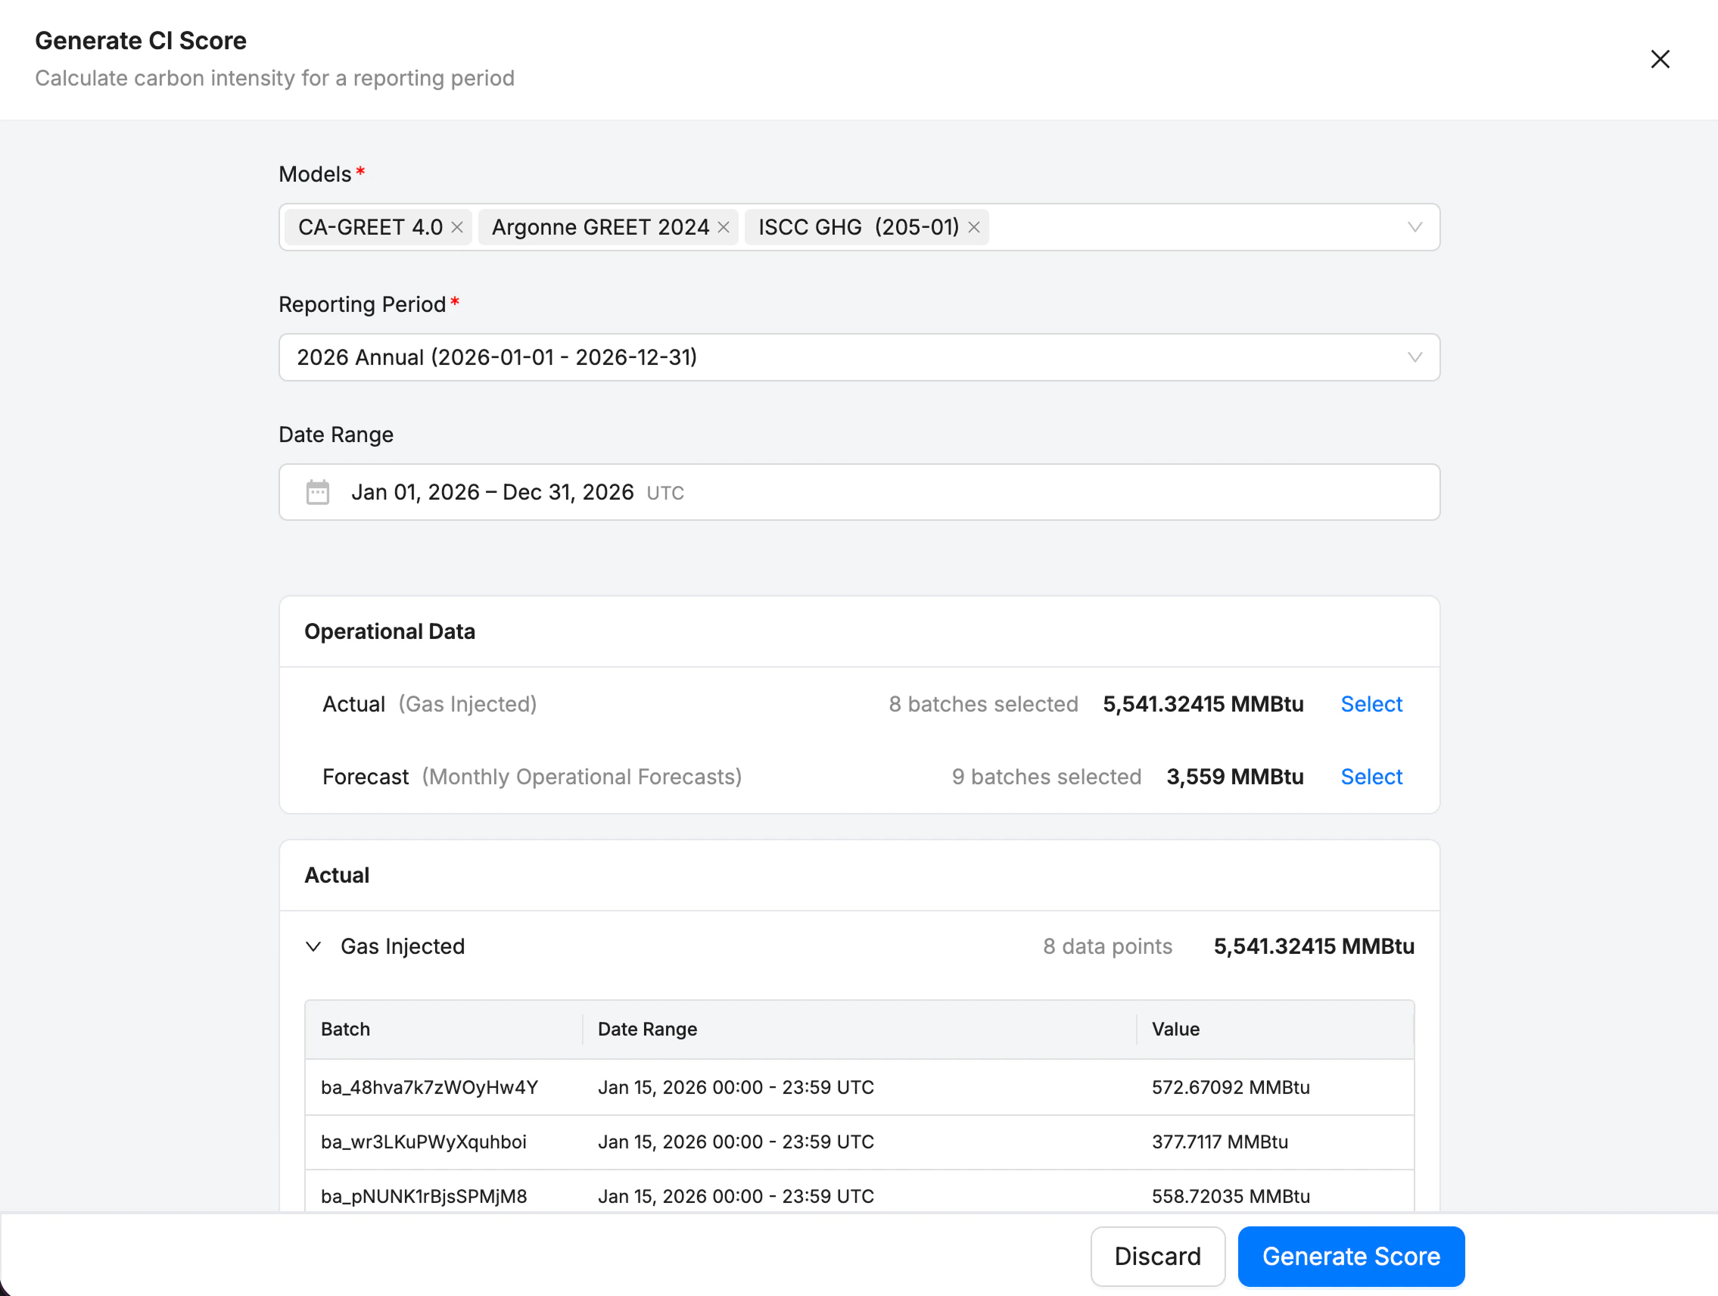Screen dimensions: 1718x1296
Task: Open the Models dropdown arrow
Action: tap(1415, 227)
